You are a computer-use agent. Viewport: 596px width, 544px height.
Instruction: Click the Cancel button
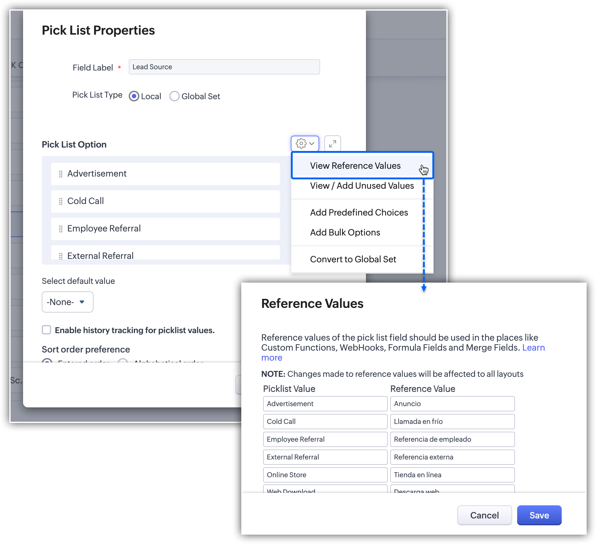pos(484,515)
